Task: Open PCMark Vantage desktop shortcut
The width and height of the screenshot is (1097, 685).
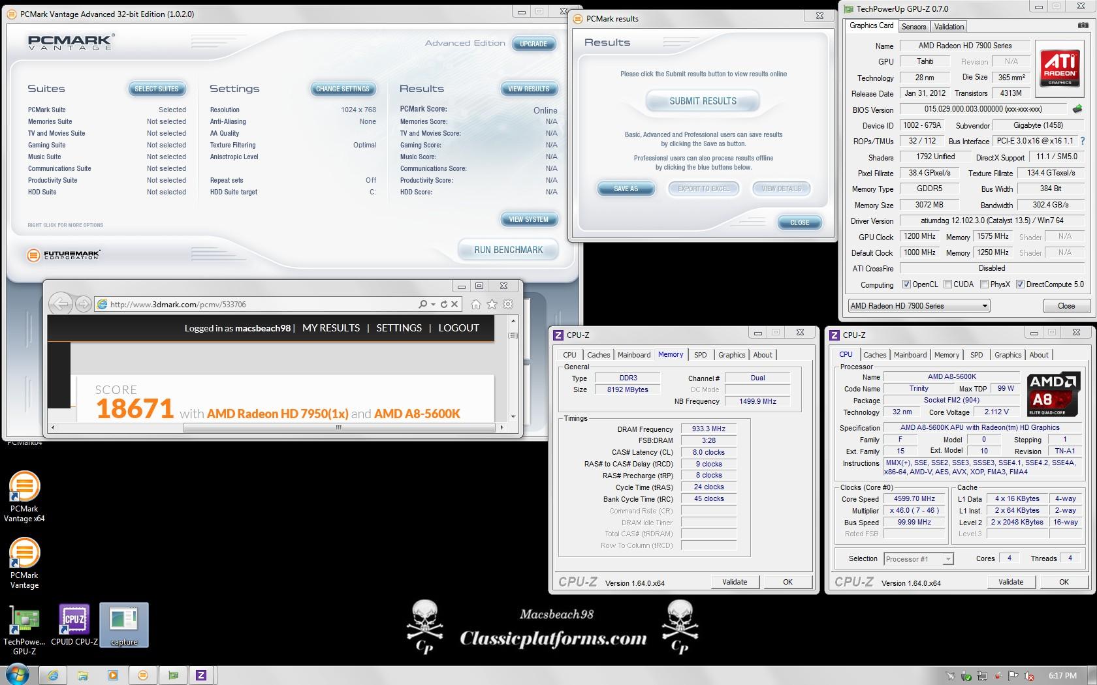Action: tap(24, 563)
